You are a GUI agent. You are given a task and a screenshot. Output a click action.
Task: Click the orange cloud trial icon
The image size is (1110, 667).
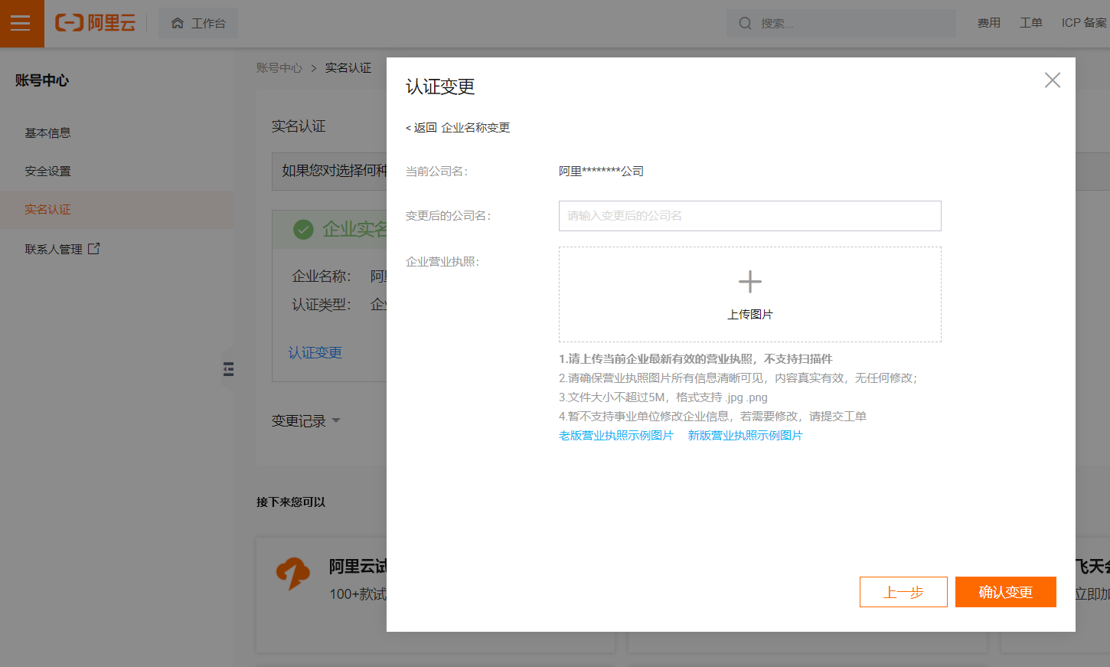click(x=292, y=574)
